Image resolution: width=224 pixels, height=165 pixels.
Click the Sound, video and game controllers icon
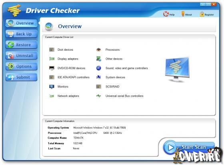[x=99, y=68]
